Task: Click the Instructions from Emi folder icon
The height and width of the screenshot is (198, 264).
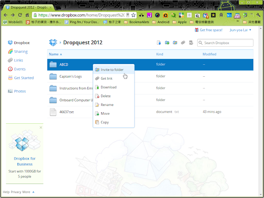Action: [53, 88]
